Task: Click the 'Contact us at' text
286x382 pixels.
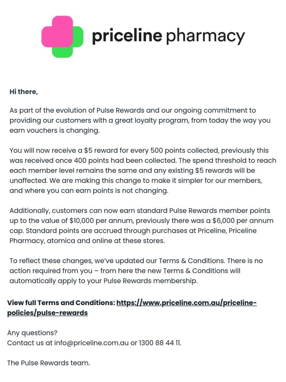Action: click(x=30, y=343)
